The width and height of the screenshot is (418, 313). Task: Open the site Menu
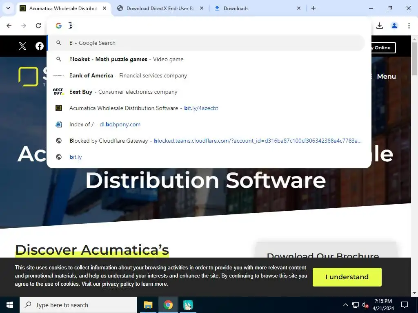[x=386, y=76]
